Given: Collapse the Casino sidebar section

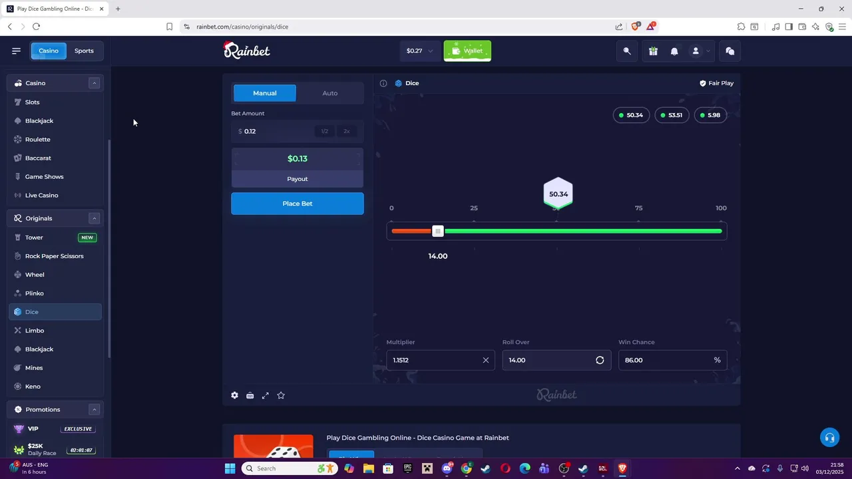Looking at the screenshot, I should [x=95, y=83].
